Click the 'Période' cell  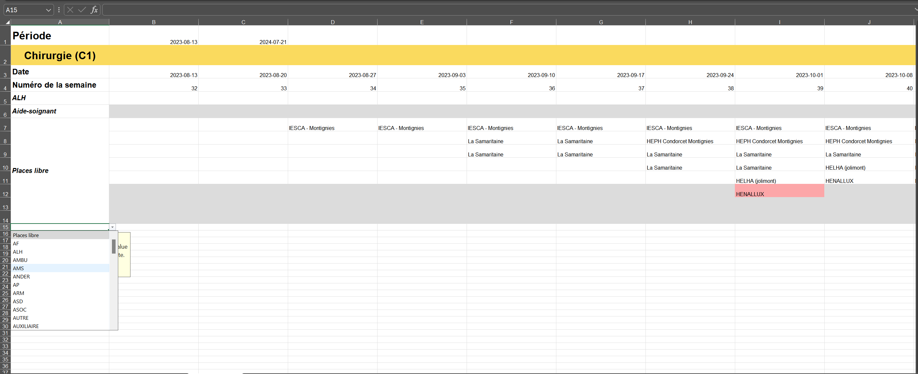[x=60, y=35]
